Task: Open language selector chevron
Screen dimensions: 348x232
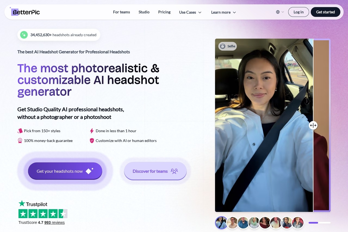Action: [x=283, y=12]
